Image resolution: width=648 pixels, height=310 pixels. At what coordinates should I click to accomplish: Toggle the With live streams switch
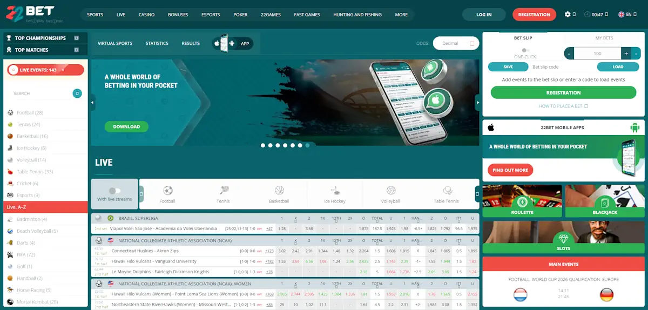[114, 191]
